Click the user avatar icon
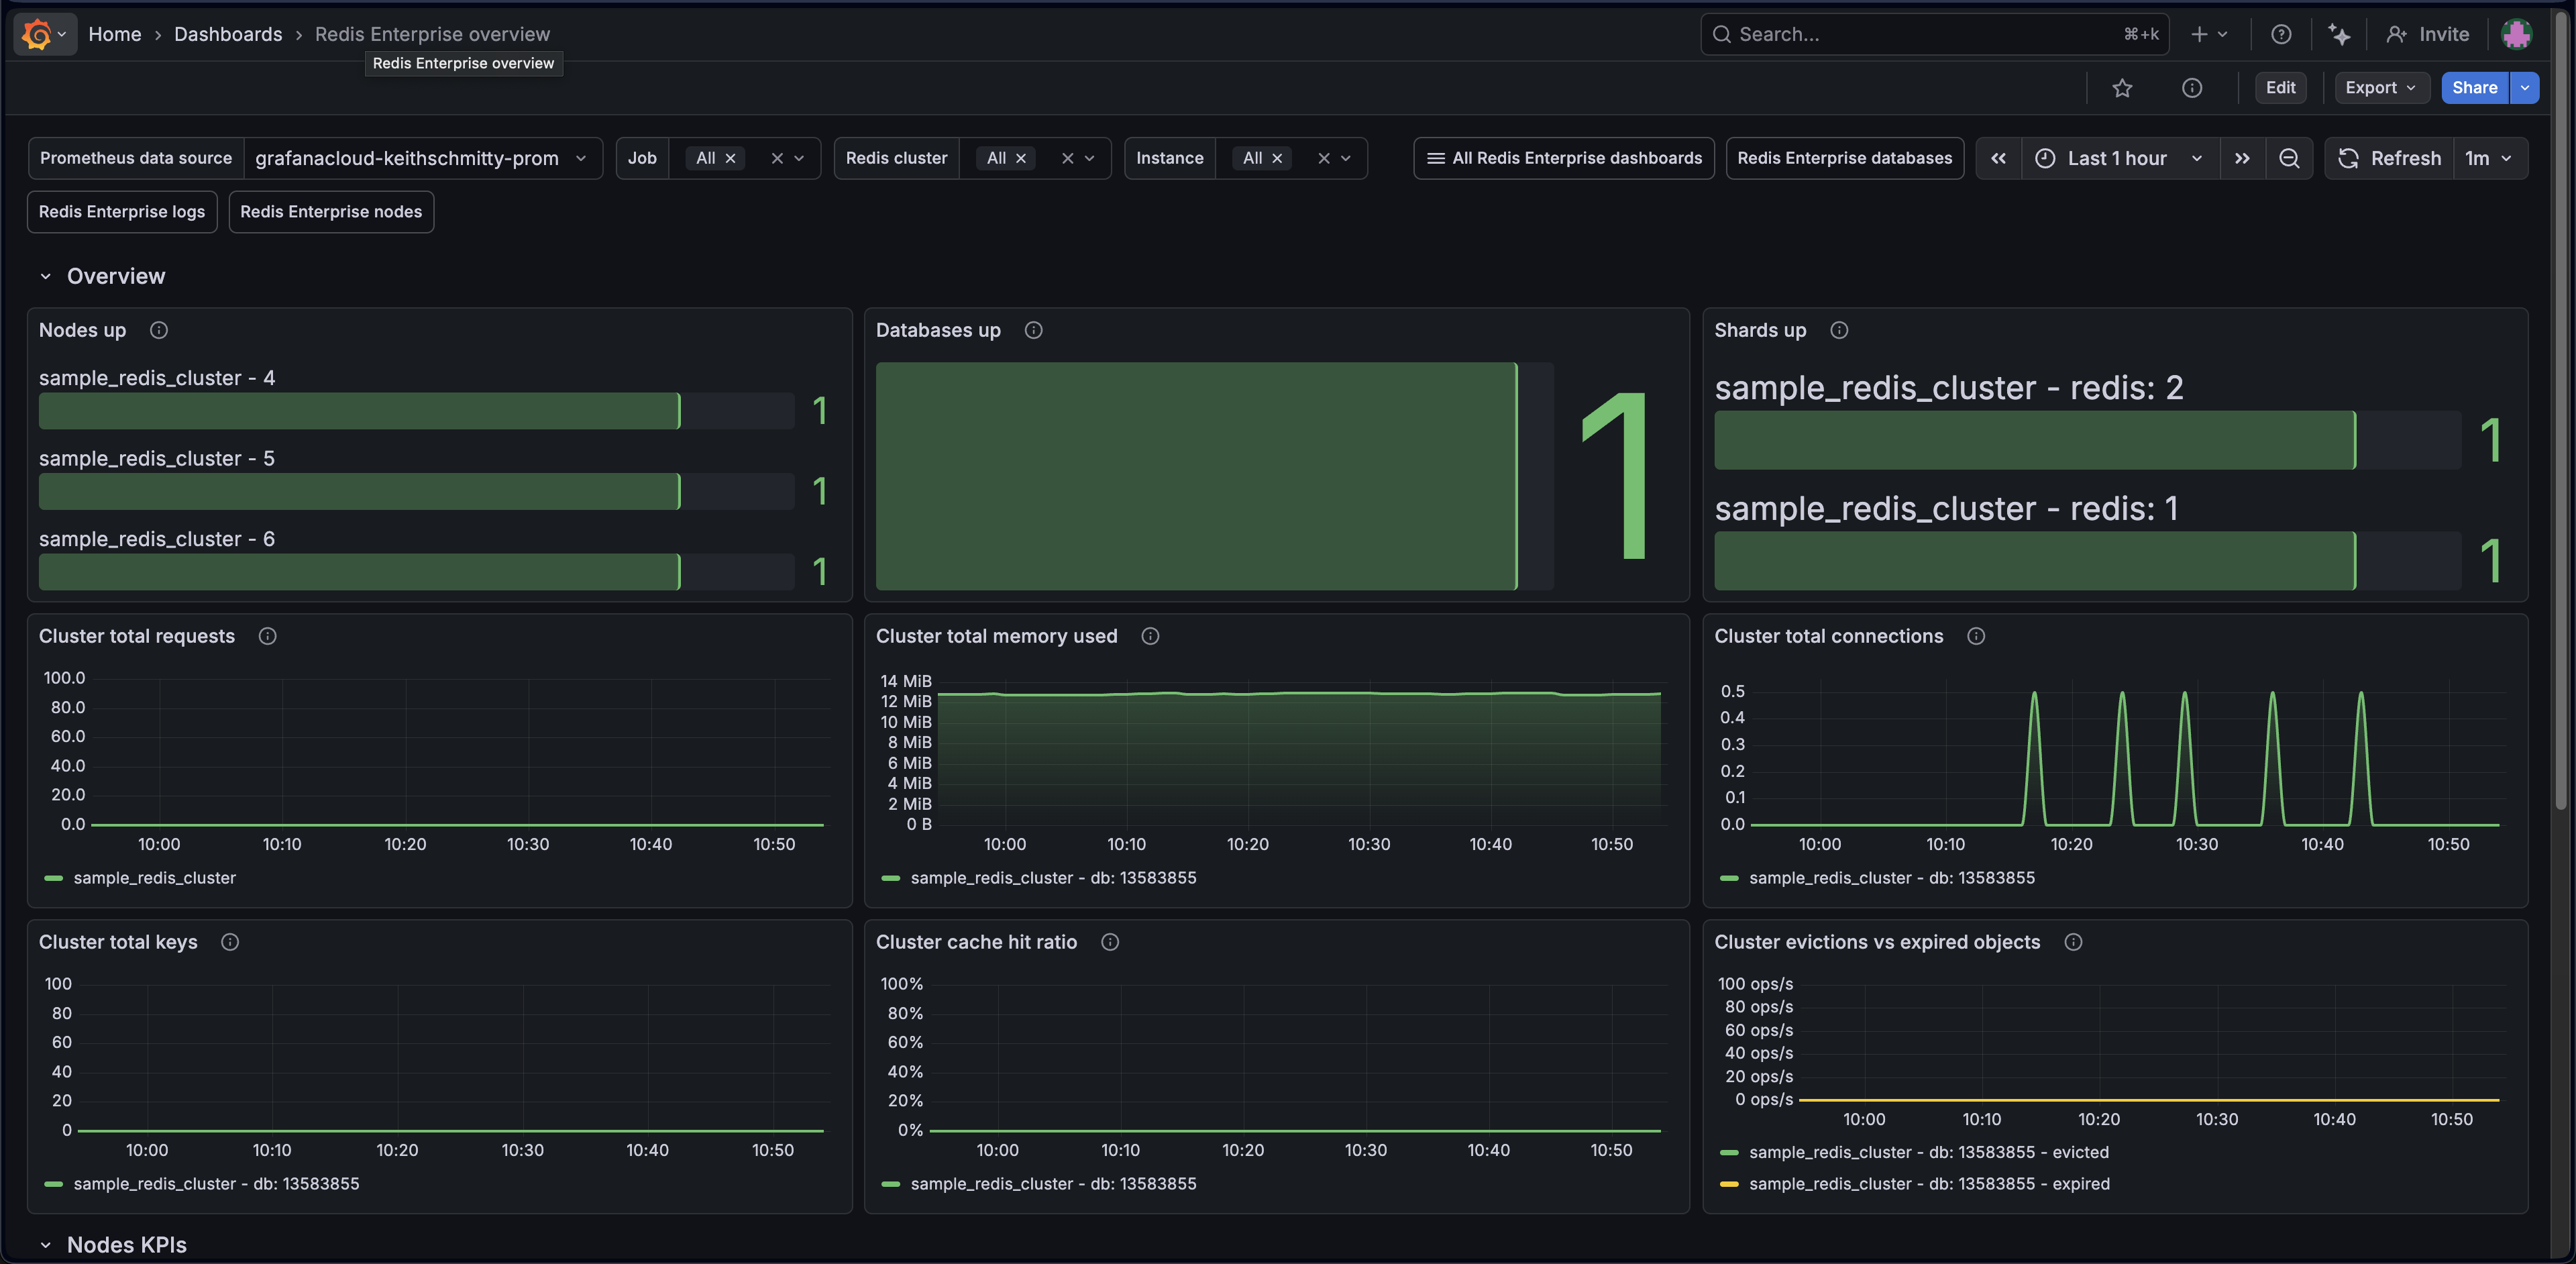This screenshot has height=1264, width=2576. coord(2516,34)
